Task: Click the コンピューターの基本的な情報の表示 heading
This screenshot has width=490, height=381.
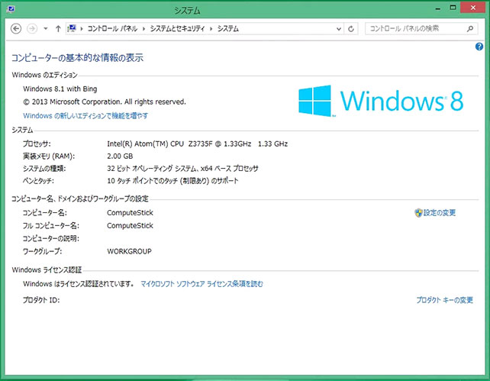Action: pos(77,58)
